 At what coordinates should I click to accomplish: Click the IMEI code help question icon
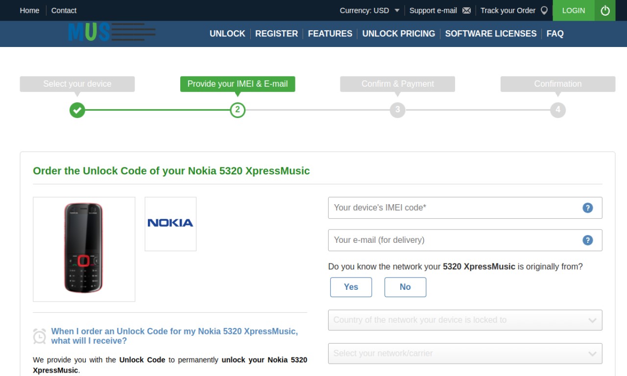tap(588, 208)
